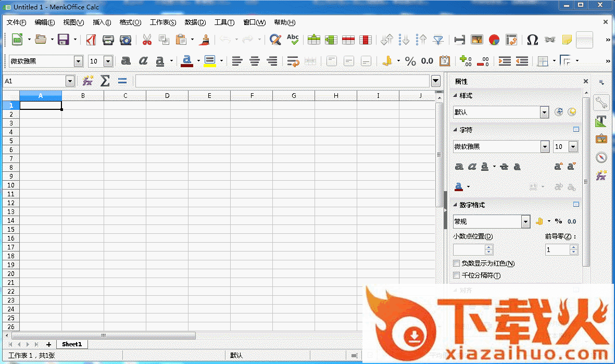Delete rows red icon
The height and width of the screenshot is (364, 615).
pos(348,39)
